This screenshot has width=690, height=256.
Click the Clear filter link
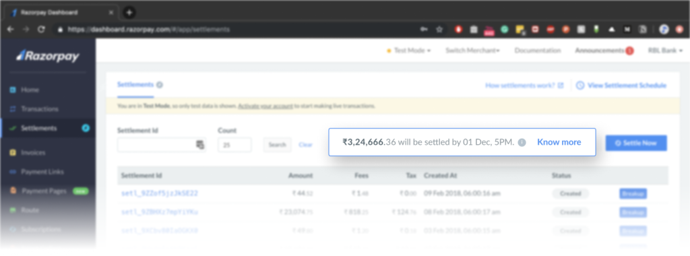305,145
